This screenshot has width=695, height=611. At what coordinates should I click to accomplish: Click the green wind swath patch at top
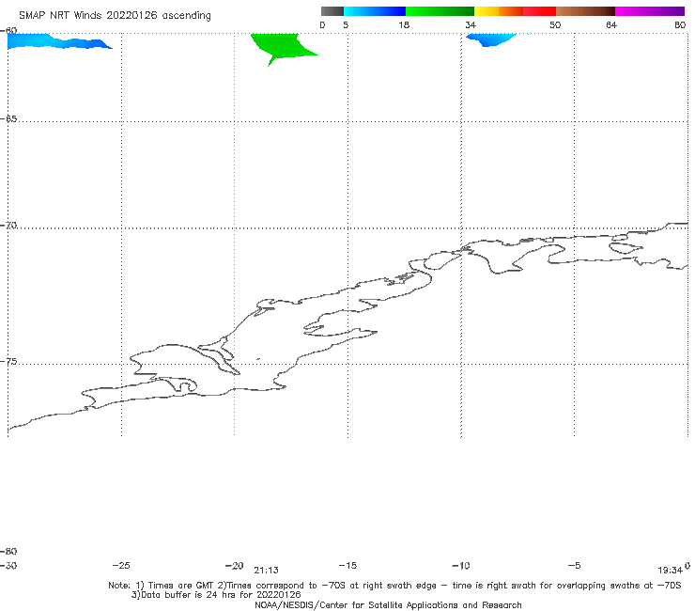coord(283,46)
